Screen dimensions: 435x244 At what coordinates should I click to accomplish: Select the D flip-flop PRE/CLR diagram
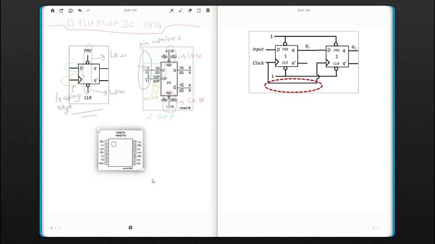tap(89, 75)
